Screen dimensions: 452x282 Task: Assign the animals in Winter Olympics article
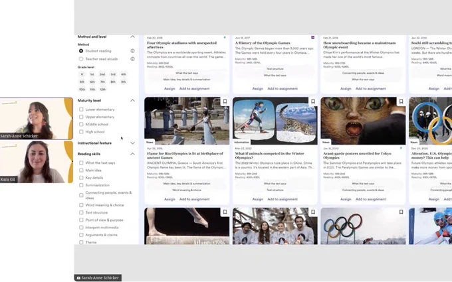coord(258,199)
